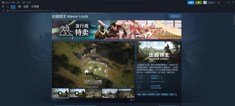Expand the 小天使 account dropdown
235x106 pixels.
click(x=211, y=3)
